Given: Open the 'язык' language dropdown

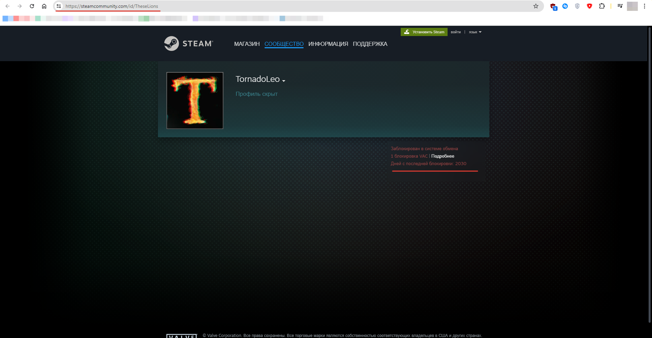Looking at the screenshot, I should pyautogui.click(x=475, y=32).
